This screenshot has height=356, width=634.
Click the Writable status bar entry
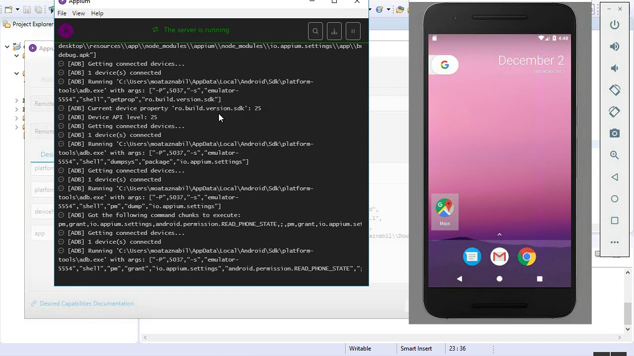[360, 349]
